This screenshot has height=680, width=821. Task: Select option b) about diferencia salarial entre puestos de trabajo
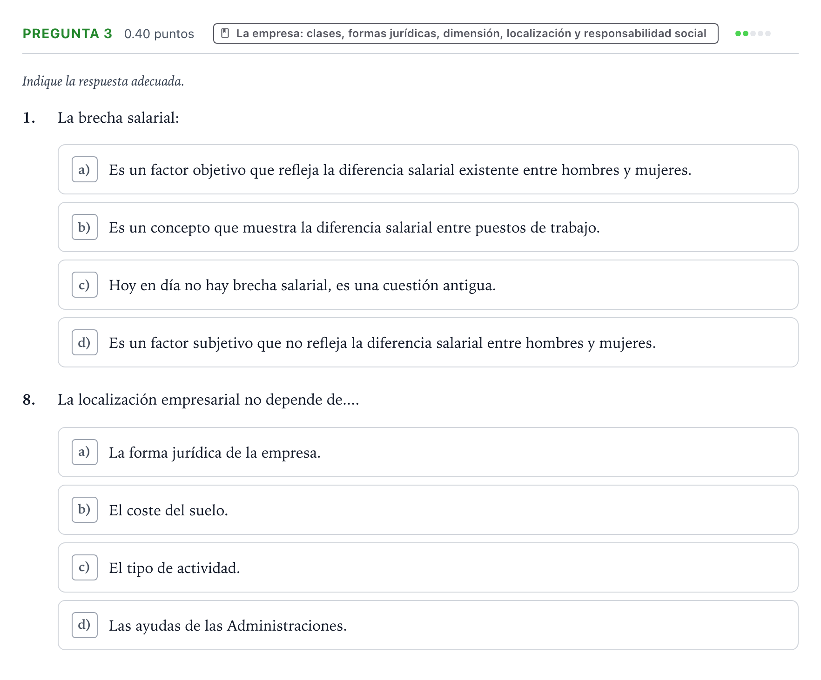pyautogui.click(x=428, y=227)
